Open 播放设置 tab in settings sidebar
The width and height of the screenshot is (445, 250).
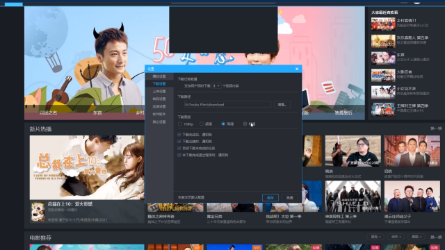(159, 76)
